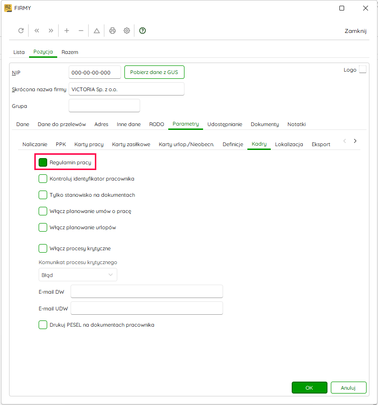378x405 pixels.
Task: Go to previous record with double-left chevron
Action: click(x=37, y=31)
